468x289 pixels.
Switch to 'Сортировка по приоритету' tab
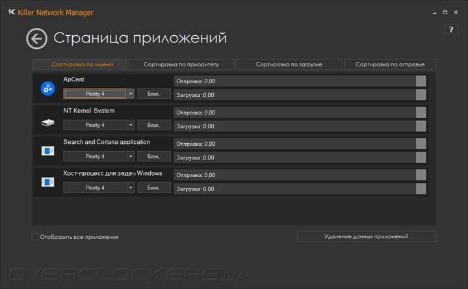(x=181, y=64)
